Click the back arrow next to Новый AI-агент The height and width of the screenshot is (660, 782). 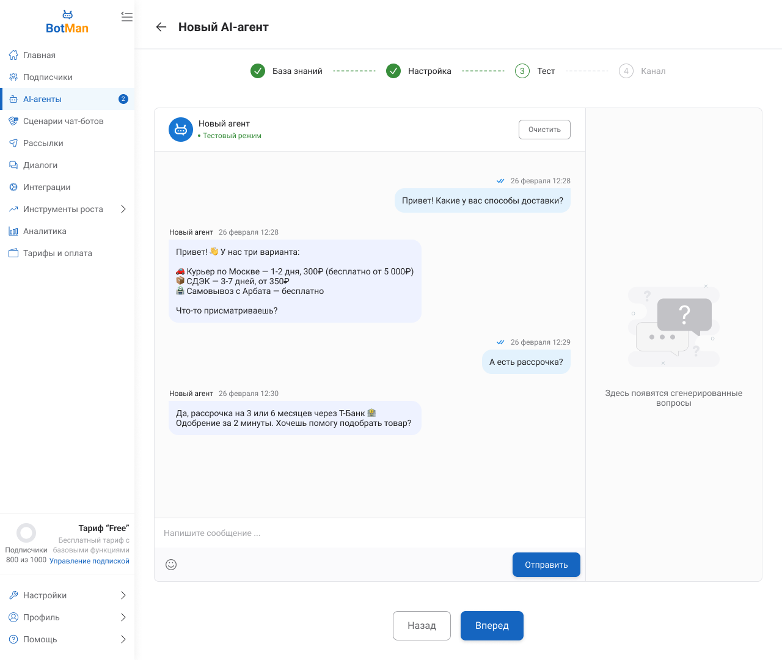pos(161,27)
